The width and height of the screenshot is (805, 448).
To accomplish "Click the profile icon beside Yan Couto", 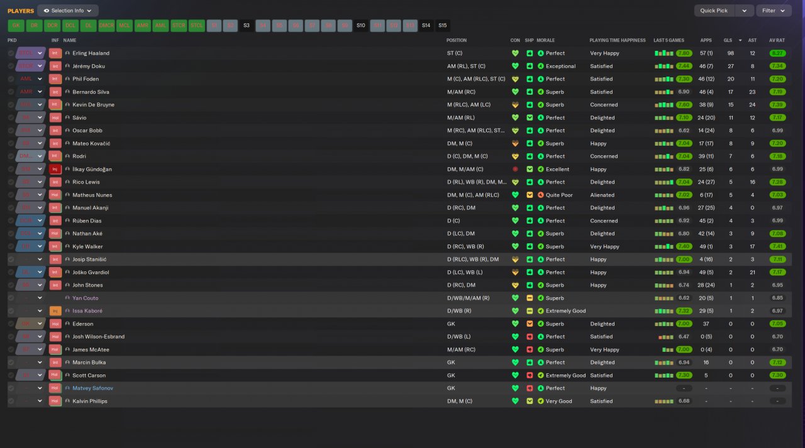I will pos(67,298).
